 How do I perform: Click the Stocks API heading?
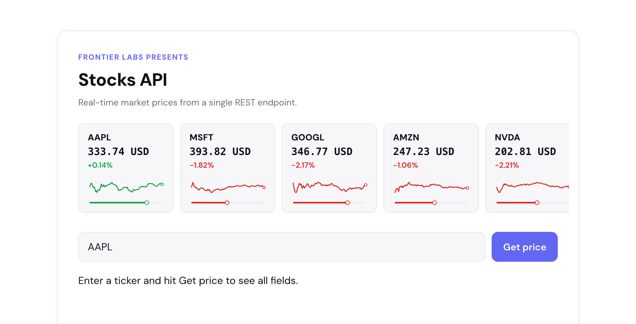tap(123, 79)
